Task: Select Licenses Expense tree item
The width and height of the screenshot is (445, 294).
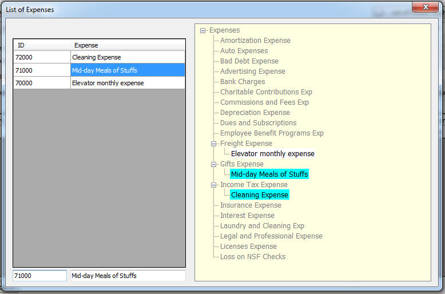Action: tap(248, 247)
